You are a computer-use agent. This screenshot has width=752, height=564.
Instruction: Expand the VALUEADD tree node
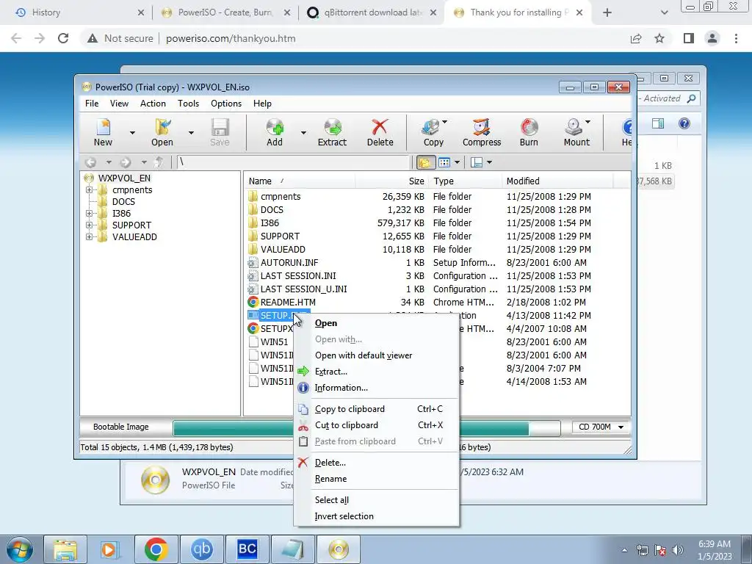tap(89, 237)
